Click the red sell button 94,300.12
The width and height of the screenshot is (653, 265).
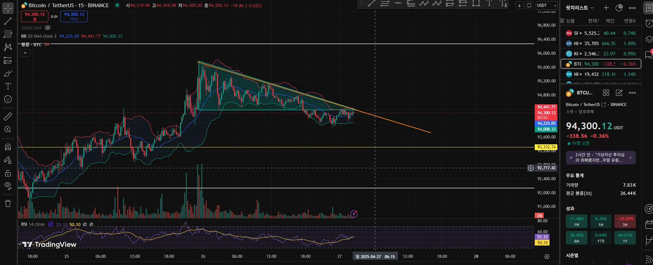tap(35, 16)
